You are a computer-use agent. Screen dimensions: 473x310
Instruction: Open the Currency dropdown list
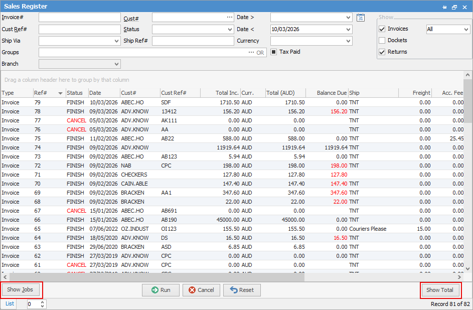[348, 41]
